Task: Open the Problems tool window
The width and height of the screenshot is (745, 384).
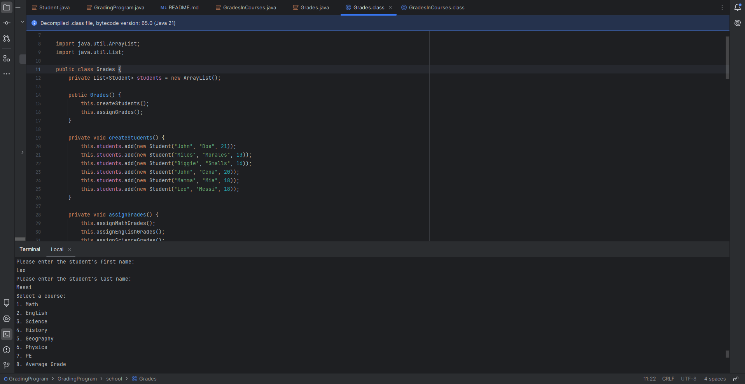Action: click(x=7, y=350)
